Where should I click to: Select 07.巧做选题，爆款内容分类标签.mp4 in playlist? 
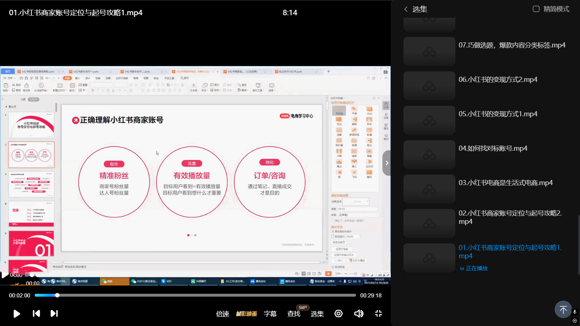511,45
